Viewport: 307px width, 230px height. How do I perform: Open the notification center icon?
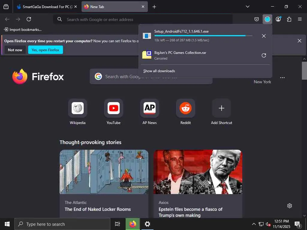point(298,224)
